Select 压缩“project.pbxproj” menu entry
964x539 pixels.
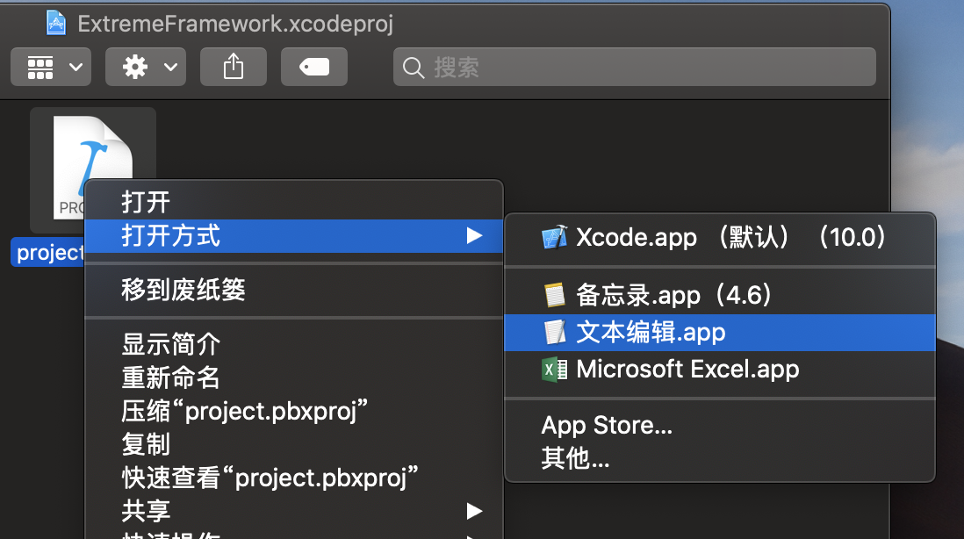click(294, 411)
